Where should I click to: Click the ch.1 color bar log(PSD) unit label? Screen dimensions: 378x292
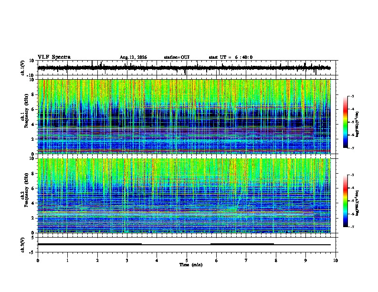pos(357,125)
